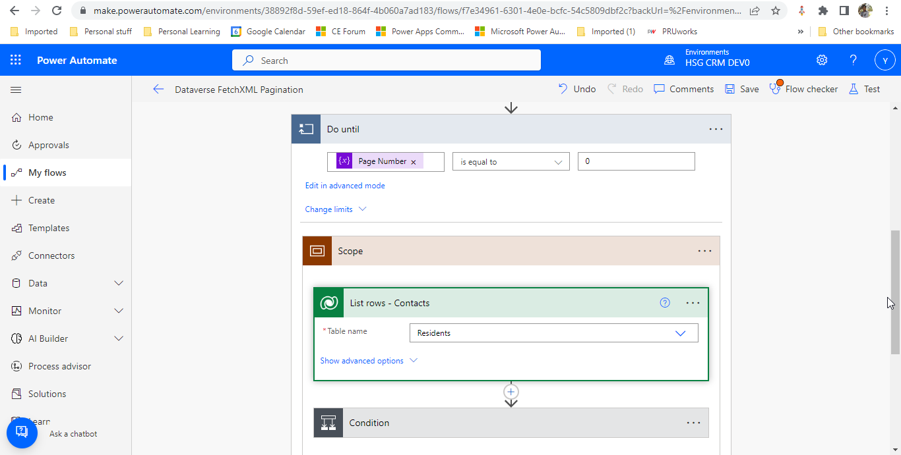Open the Do until options menu
Image resolution: width=901 pixels, height=455 pixels.
pyautogui.click(x=716, y=129)
